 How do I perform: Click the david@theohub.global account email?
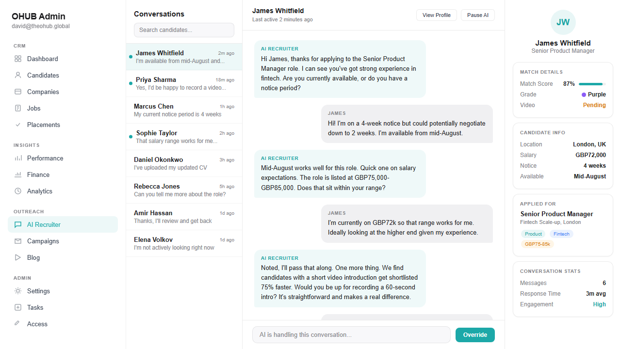coord(41,26)
